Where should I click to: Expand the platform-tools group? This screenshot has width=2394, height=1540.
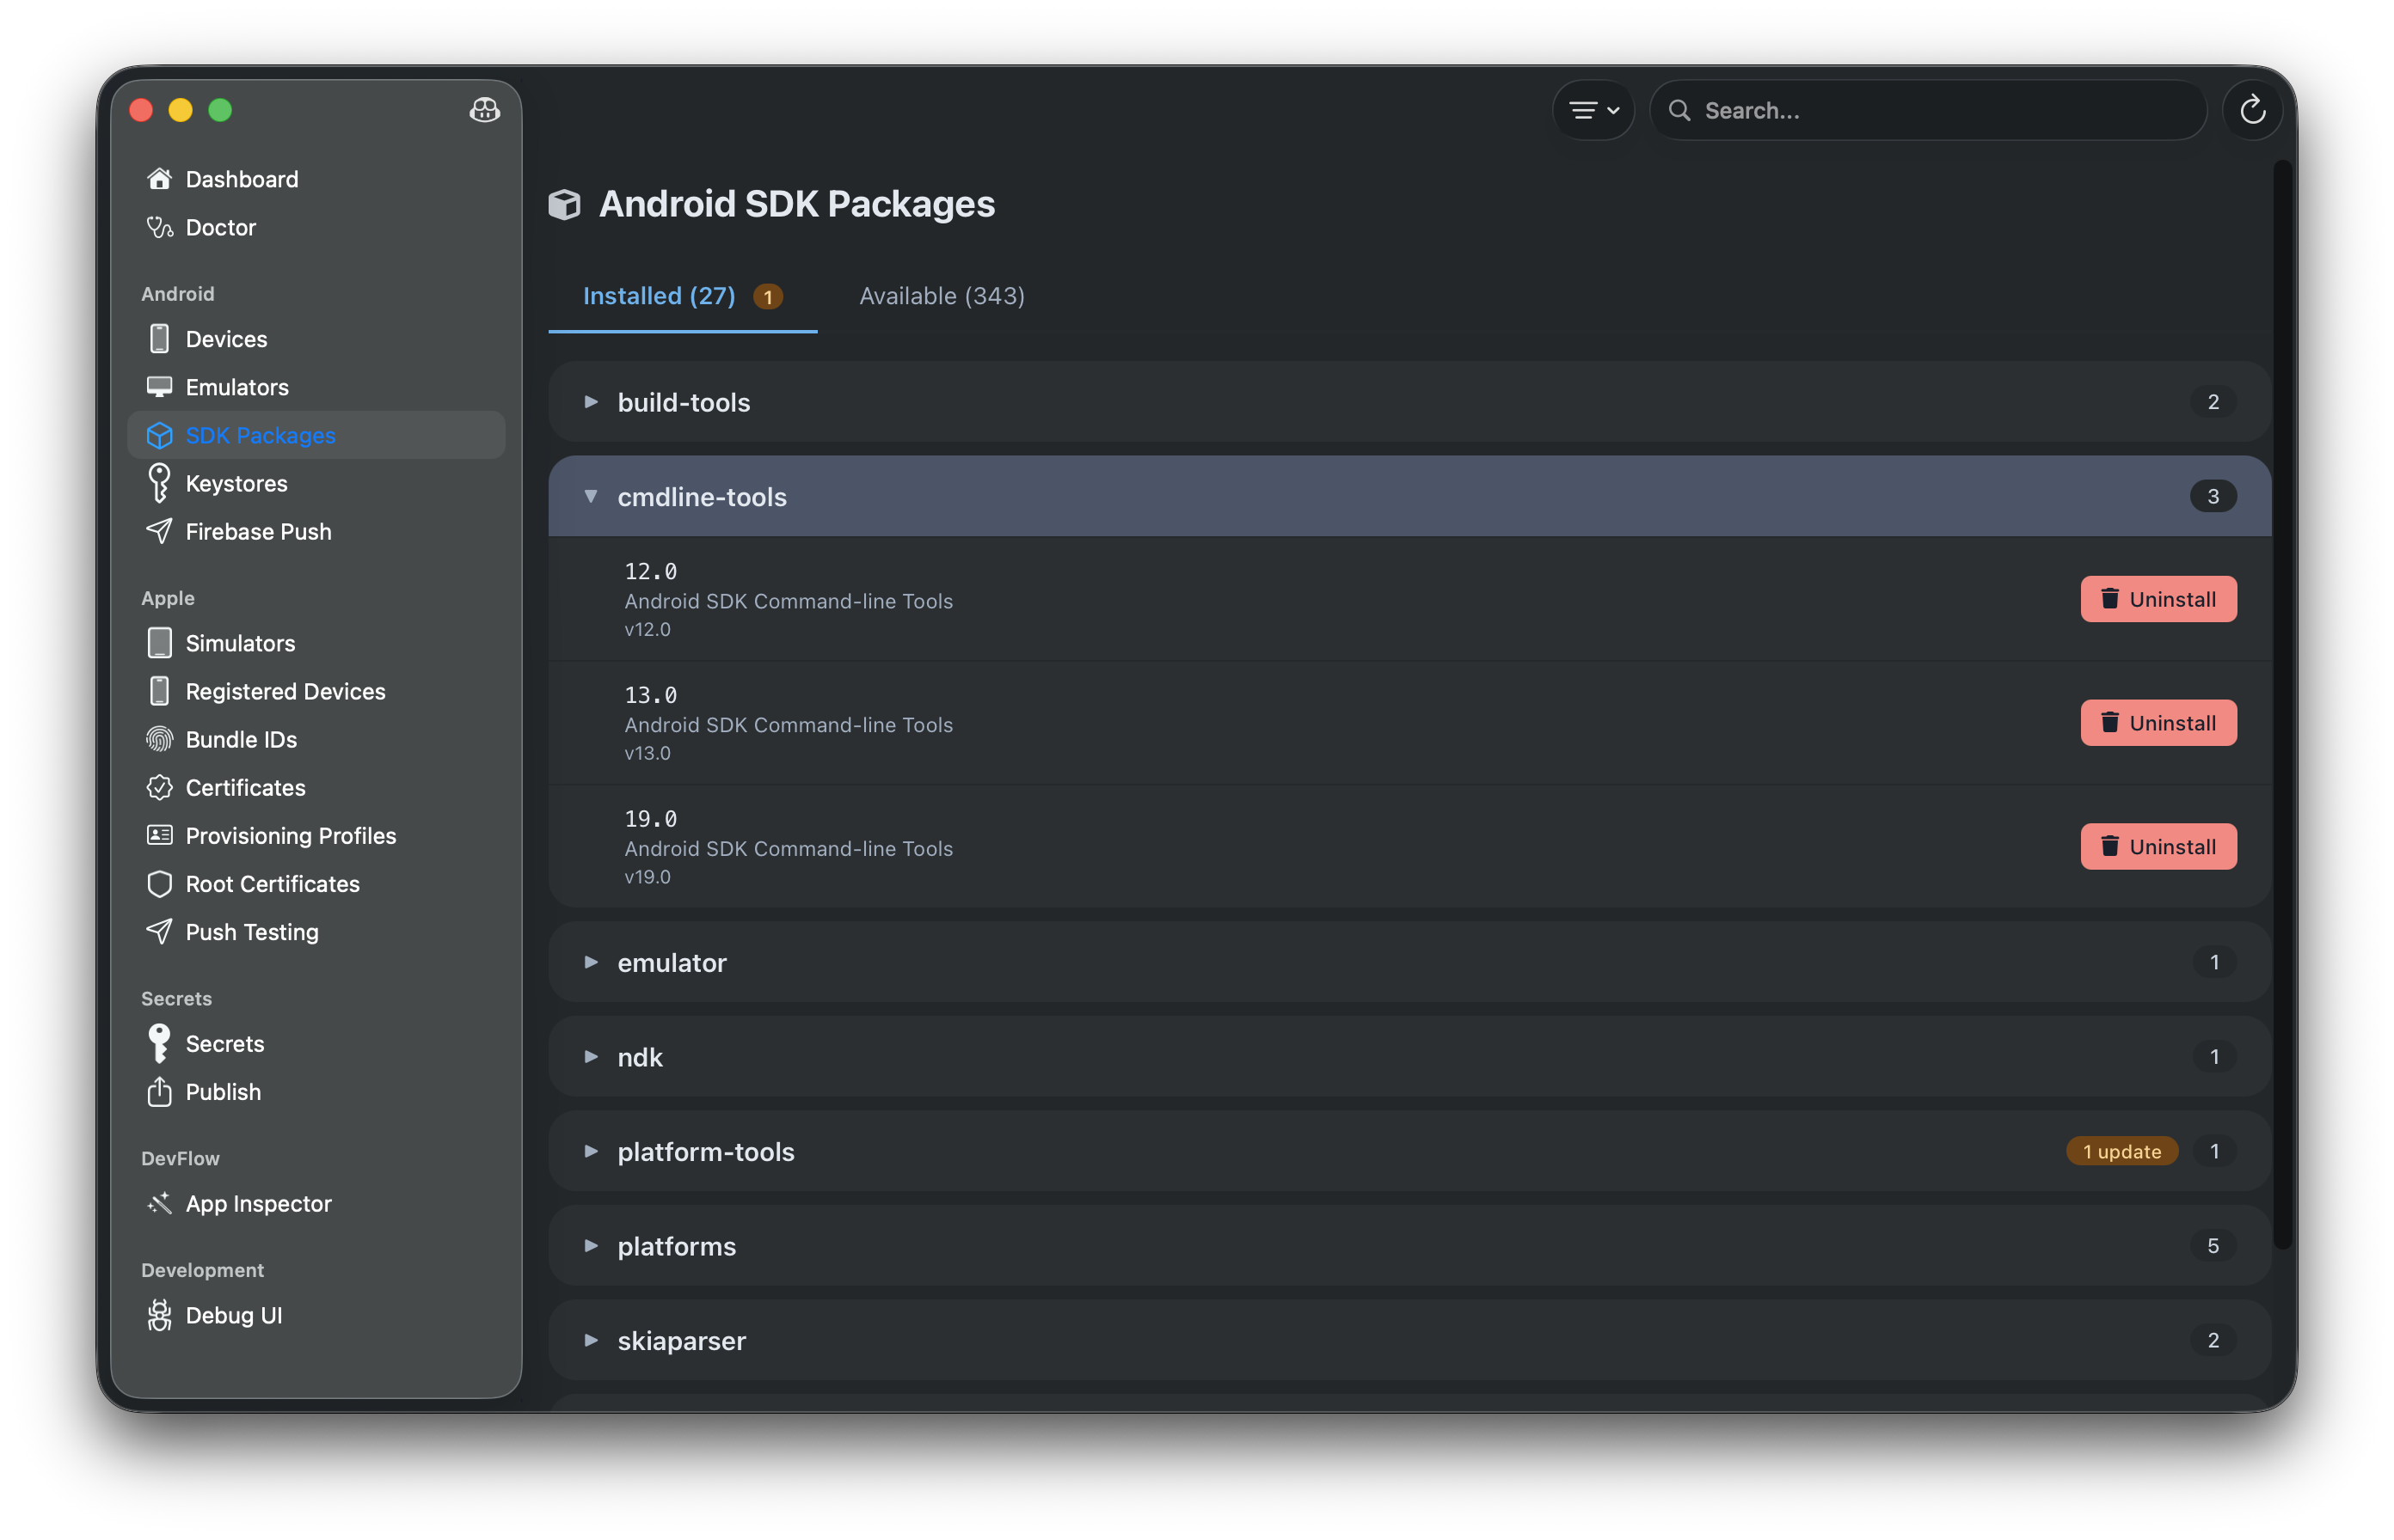[705, 1151]
